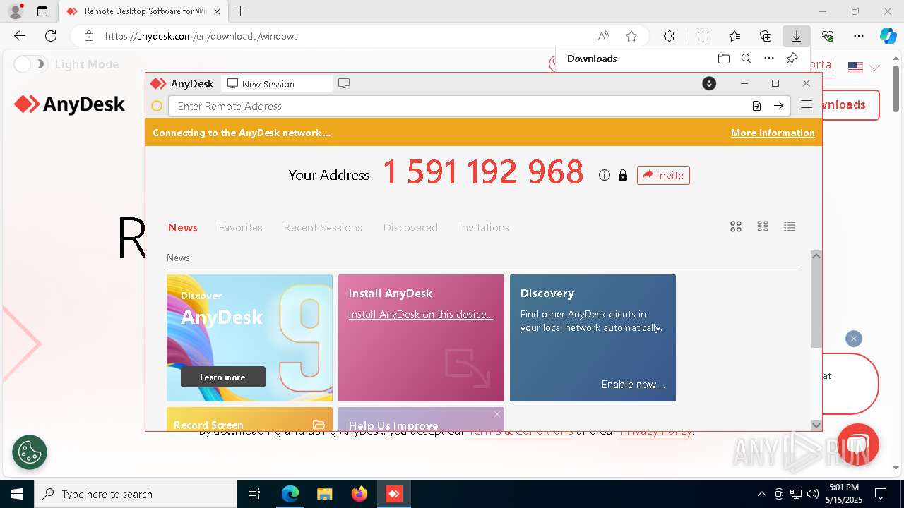Open cookie preferences icon
Viewport: 904px width, 508px height.
(30, 452)
